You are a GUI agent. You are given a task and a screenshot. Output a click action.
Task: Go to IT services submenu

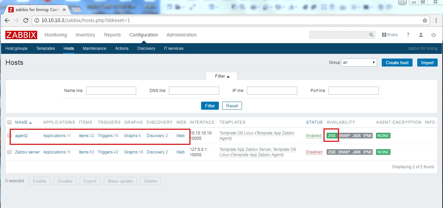tap(174, 48)
